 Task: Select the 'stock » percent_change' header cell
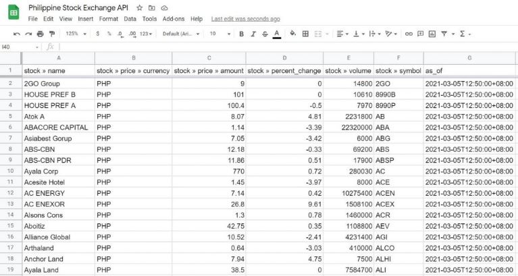tap(284, 71)
